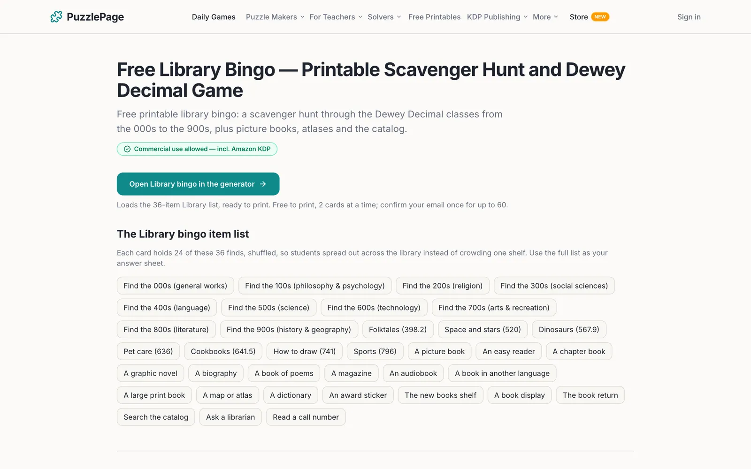Select 'Find the 700s (arts & recreation)' chip

[494, 308]
